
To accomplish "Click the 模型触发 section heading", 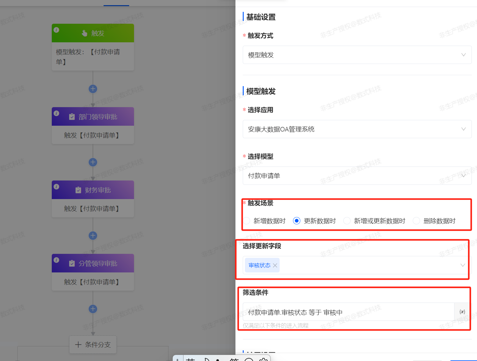I will point(261,91).
